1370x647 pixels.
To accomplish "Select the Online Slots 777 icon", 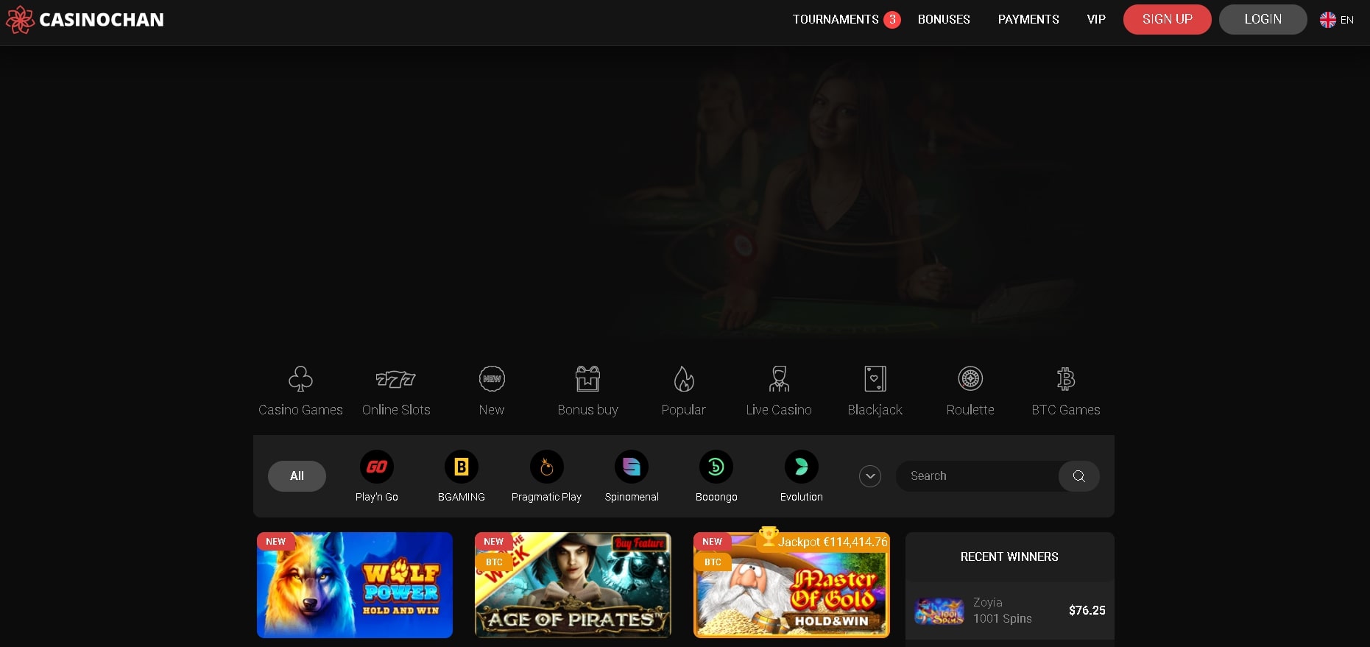I will (x=396, y=379).
